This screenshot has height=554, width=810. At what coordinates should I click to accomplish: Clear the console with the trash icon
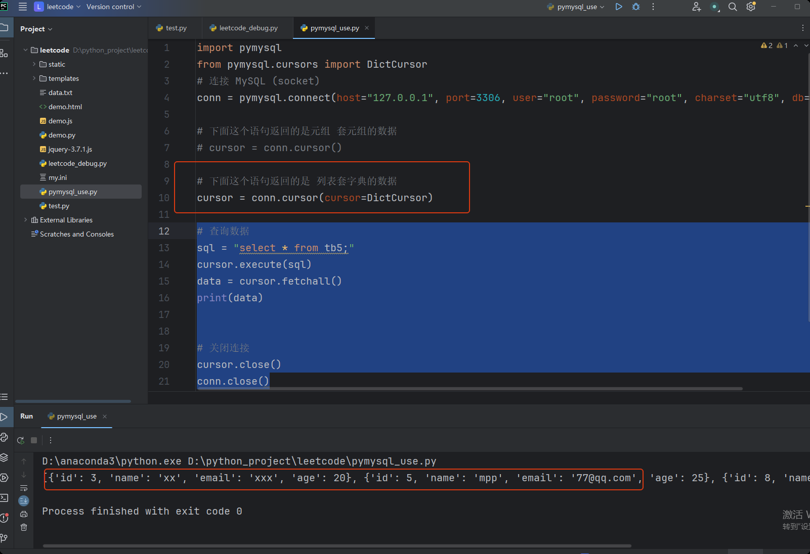24,527
